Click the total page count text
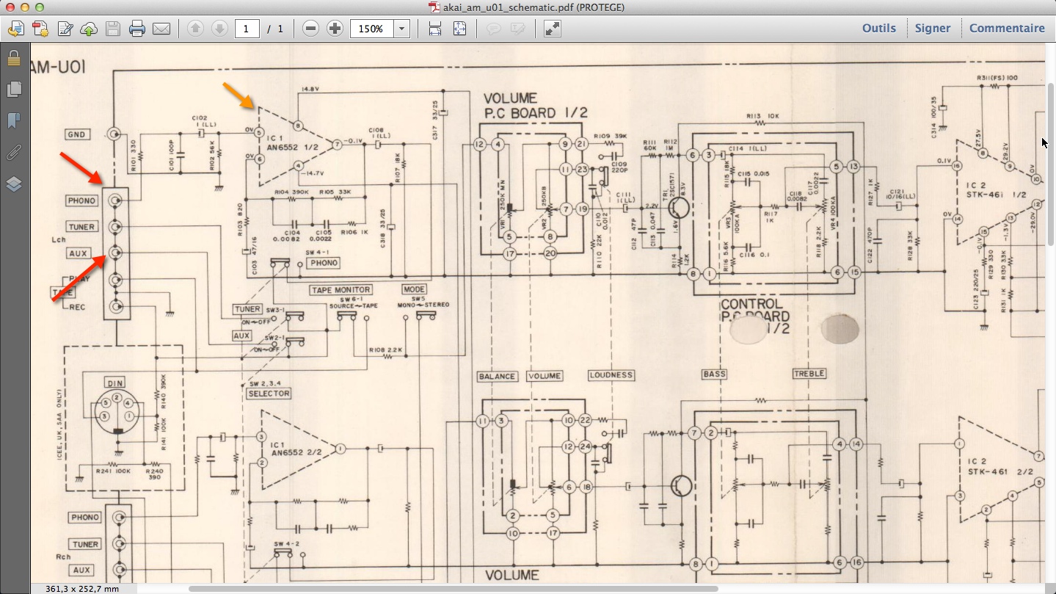The width and height of the screenshot is (1056, 594). (275, 29)
